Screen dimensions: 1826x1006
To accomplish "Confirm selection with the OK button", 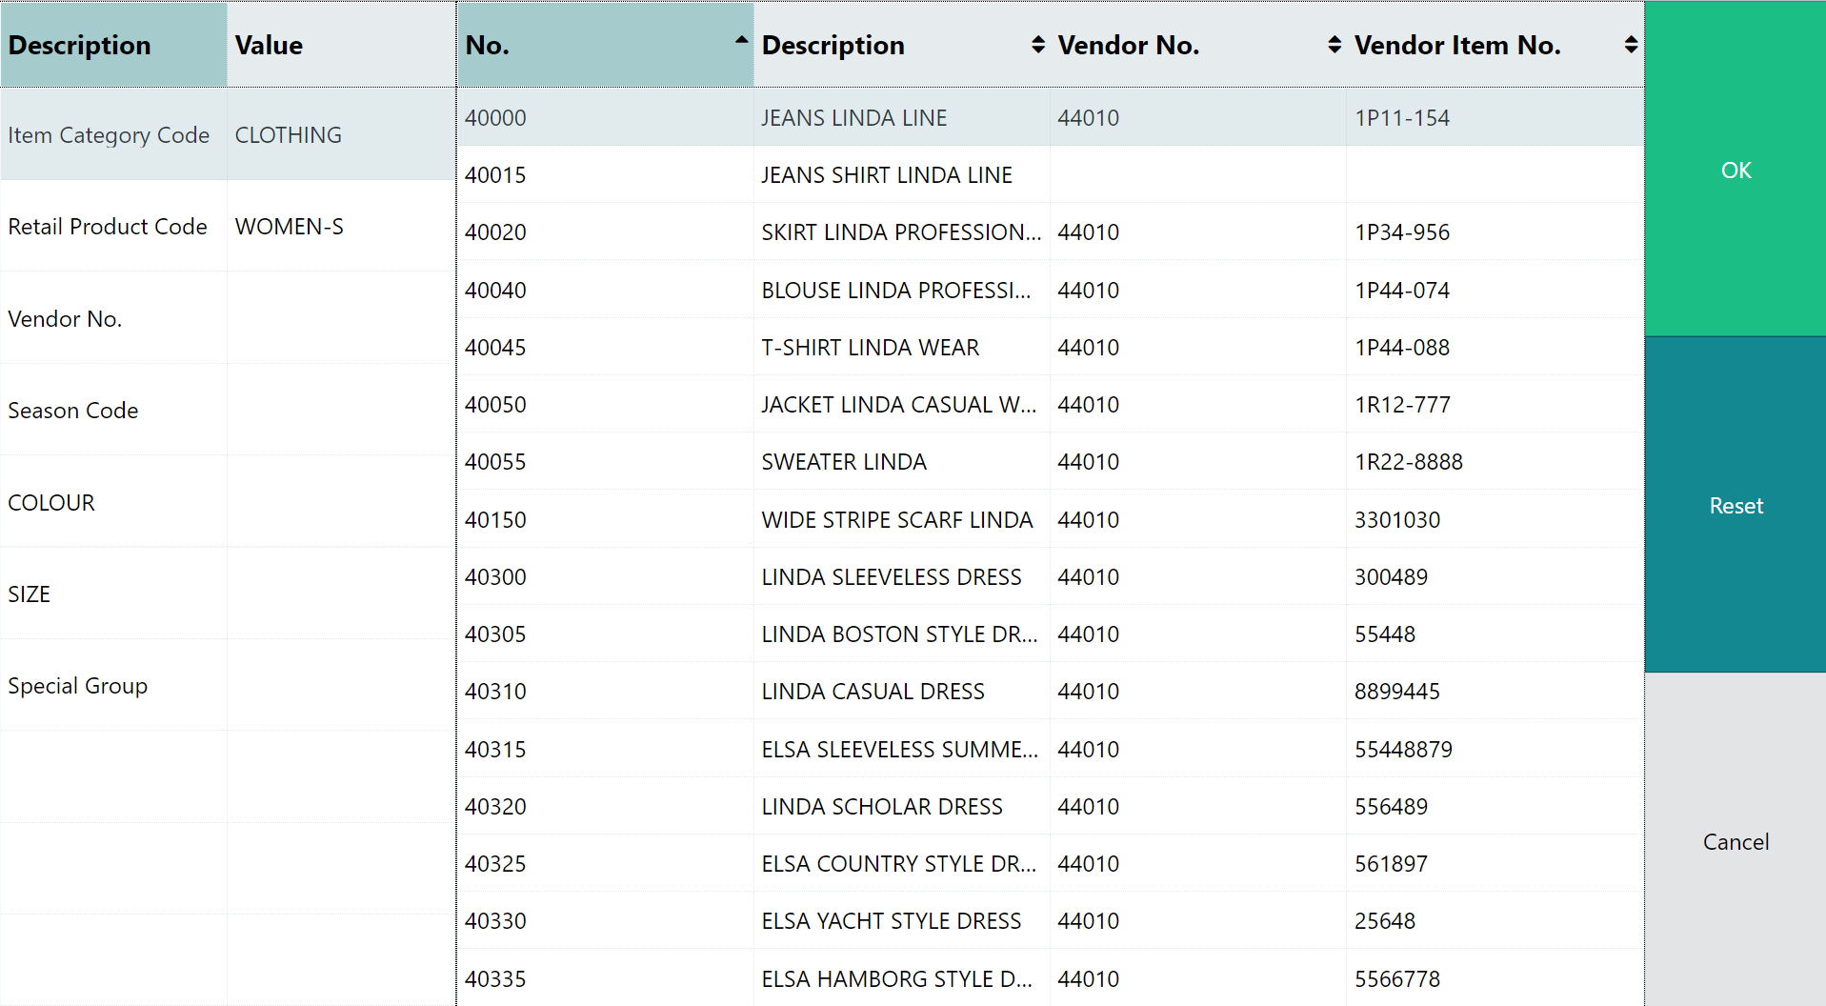I will point(1736,170).
